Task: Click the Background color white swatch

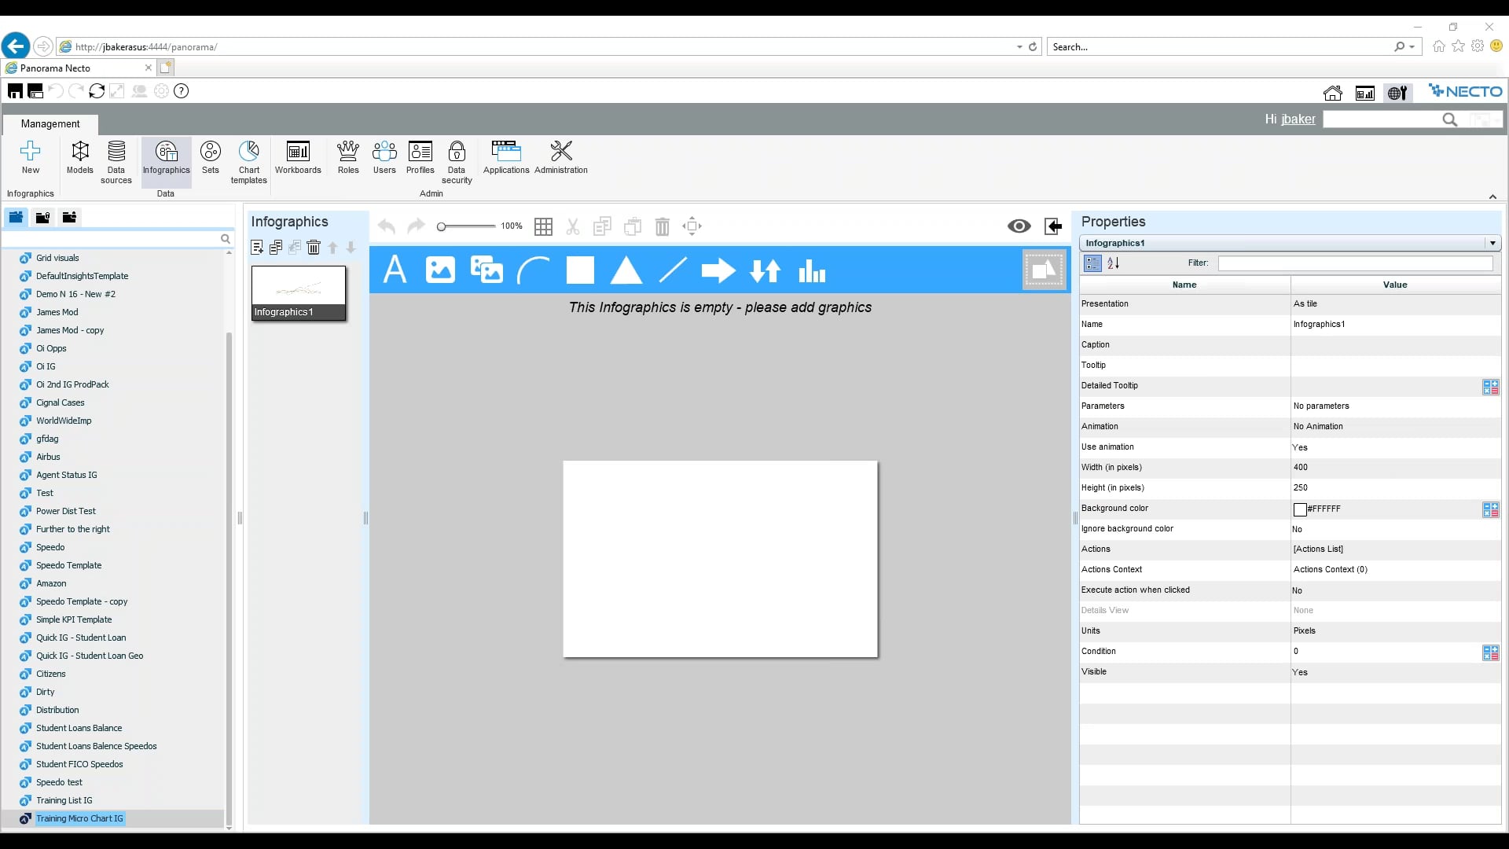Action: pyautogui.click(x=1300, y=509)
